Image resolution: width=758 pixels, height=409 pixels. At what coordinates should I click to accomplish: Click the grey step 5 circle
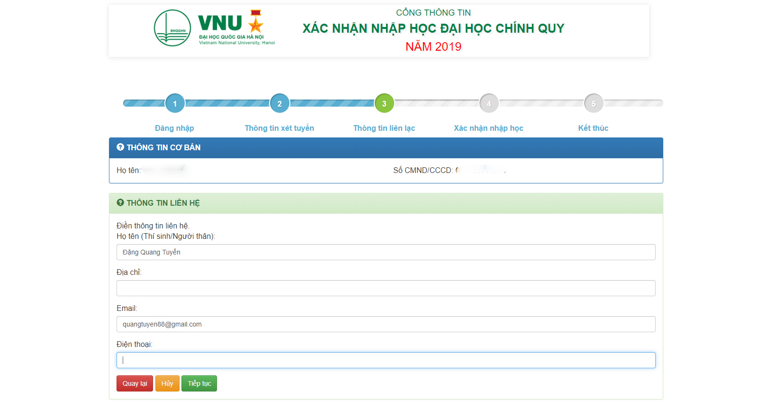point(594,103)
